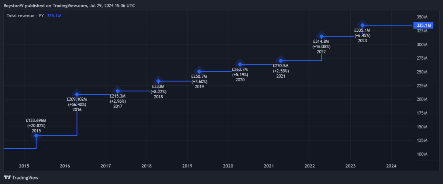Click the 2020 revenue diamond marker
Viewport: 443px width, 184px height.
pyautogui.click(x=240, y=65)
